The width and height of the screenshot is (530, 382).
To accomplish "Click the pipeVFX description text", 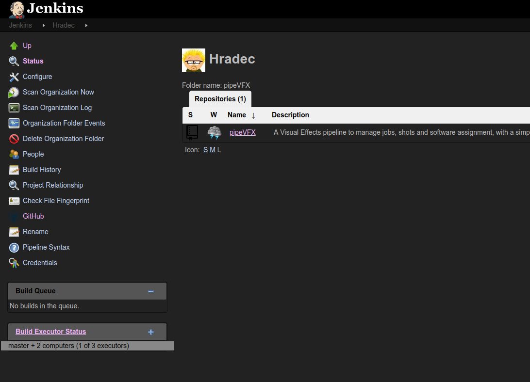I will 401,132.
